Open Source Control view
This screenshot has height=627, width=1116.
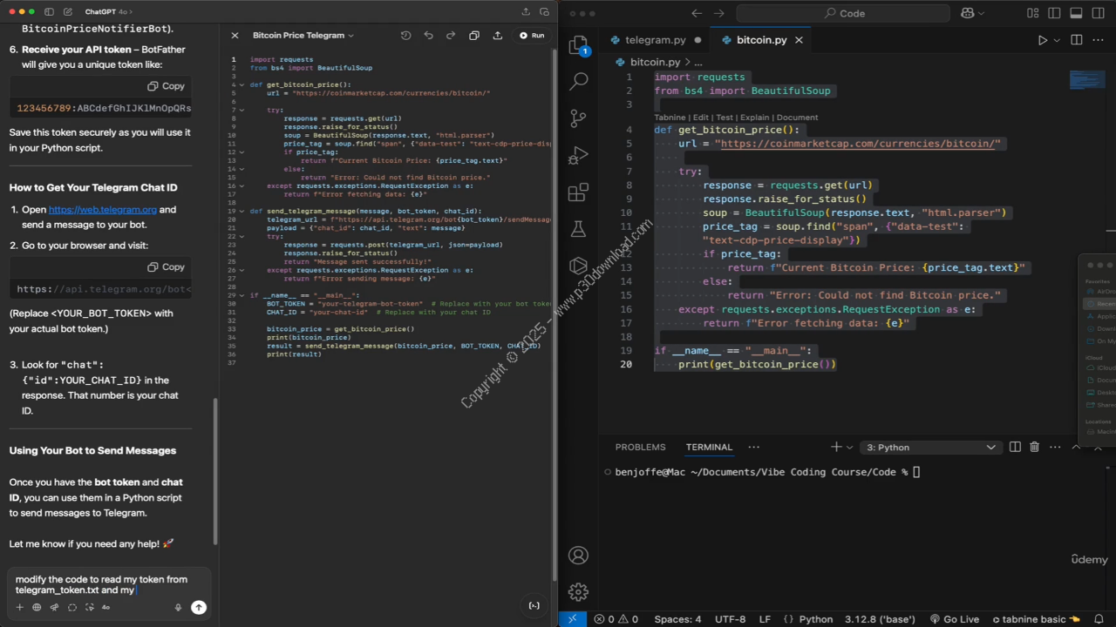(578, 119)
